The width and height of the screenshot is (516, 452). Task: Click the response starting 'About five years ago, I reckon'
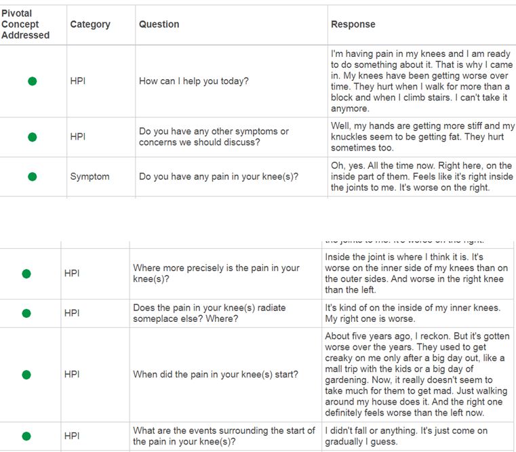tap(415, 374)
